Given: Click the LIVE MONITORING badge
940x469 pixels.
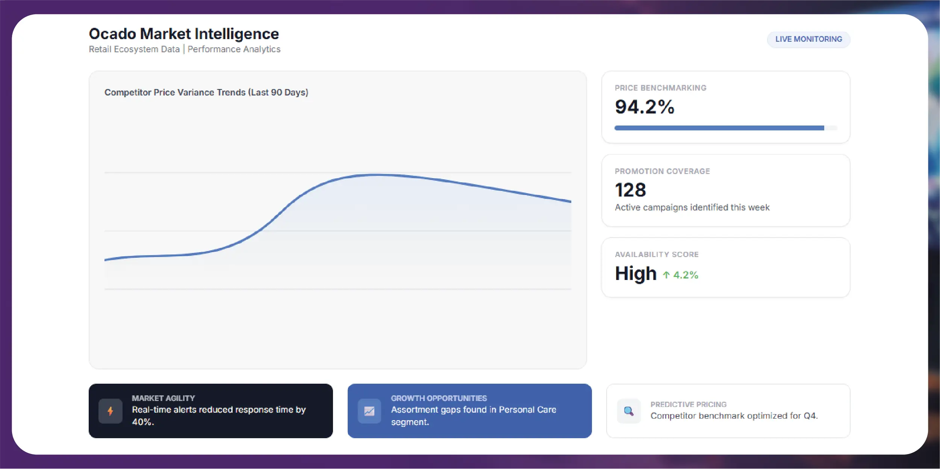Looking at the screenshot, I should pyautogui.click(x=808, y=39).
